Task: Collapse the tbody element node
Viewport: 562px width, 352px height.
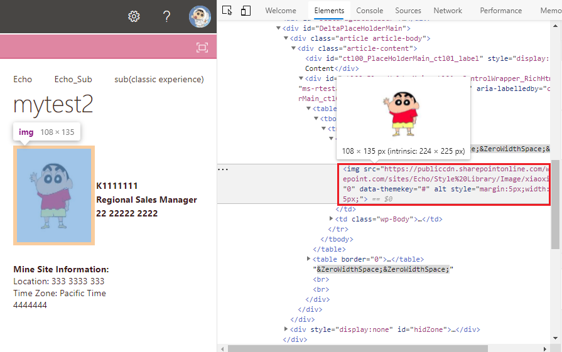Action: click(316, 118)
